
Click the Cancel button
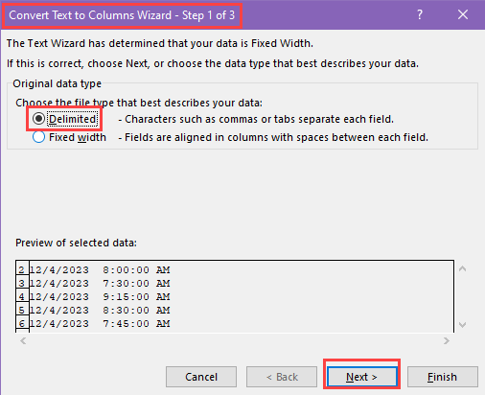tap(201, 377)
